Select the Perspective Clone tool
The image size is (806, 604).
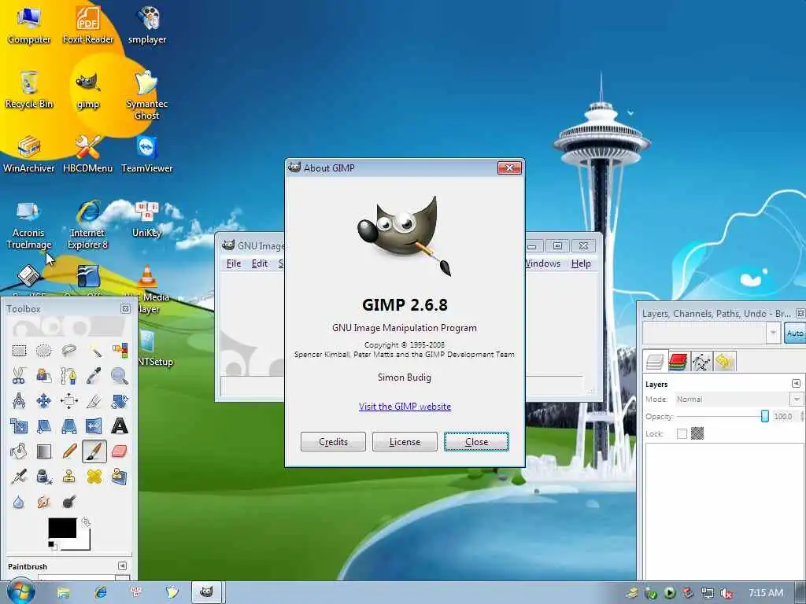(x=120, y=476)
